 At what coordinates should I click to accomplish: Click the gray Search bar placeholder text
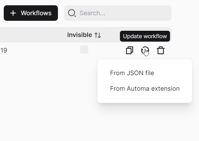(92, 13)
